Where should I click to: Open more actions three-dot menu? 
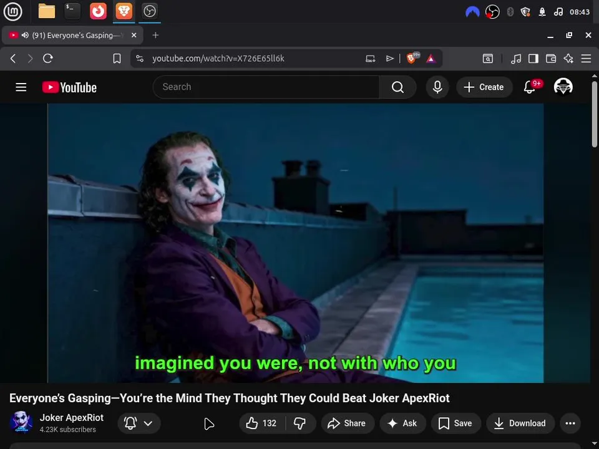570,423
